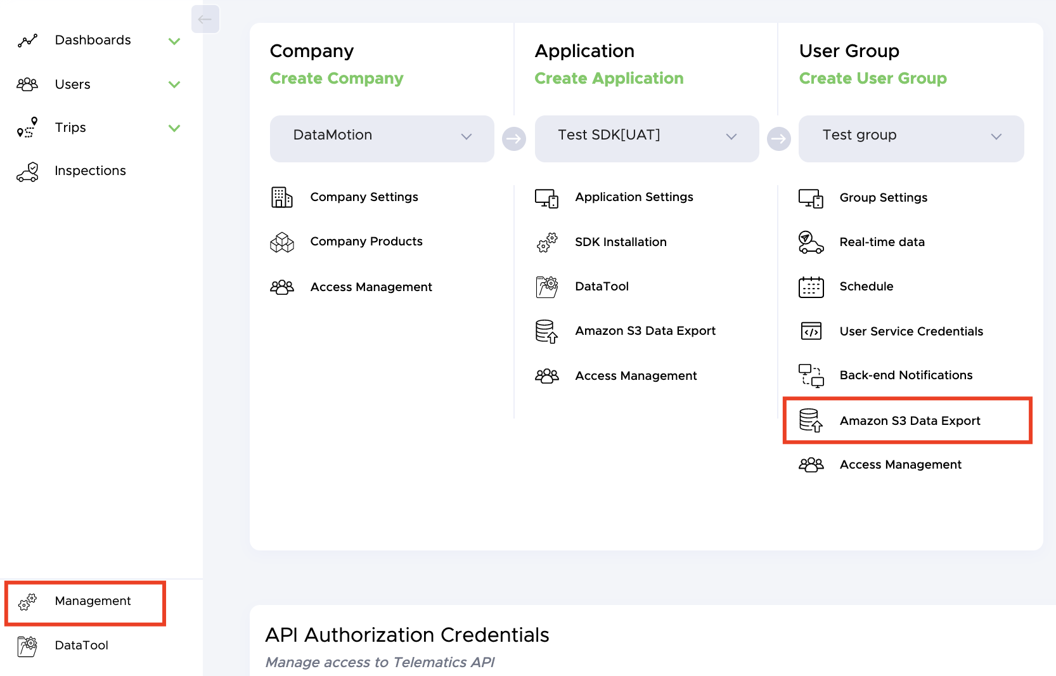Viewport: 1056px width, 676px height.
Task: Click the Schedule calendar icon
Action: point(811,287)
